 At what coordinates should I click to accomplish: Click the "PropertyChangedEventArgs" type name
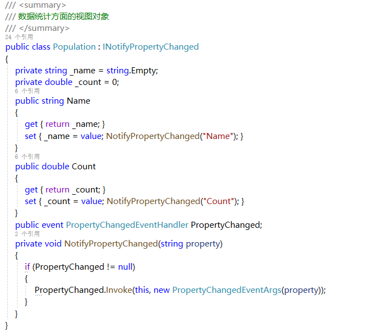point(227,290)
